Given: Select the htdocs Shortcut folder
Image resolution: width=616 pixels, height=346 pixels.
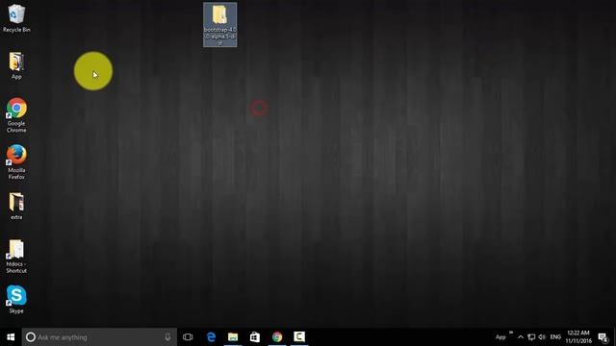Looking at the screenshot, I should [16, 257].
